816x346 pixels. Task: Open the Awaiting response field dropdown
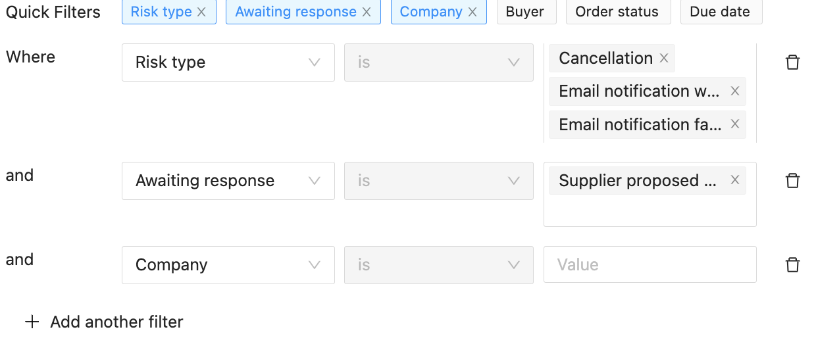click(228, 181)
